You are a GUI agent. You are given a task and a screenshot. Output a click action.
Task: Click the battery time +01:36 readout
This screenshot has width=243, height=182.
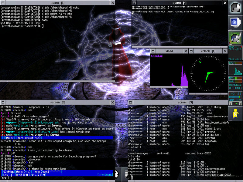click(x=236, y=94)
